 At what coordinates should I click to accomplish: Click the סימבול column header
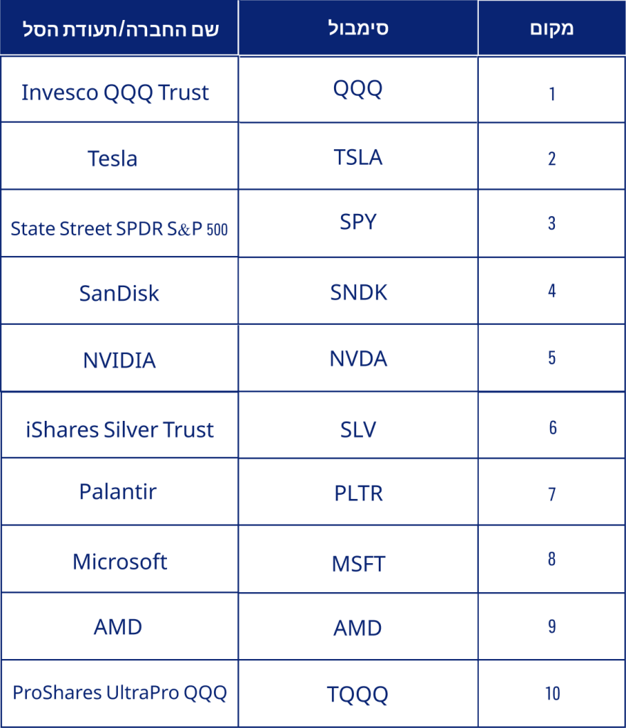tap(358, 28)
